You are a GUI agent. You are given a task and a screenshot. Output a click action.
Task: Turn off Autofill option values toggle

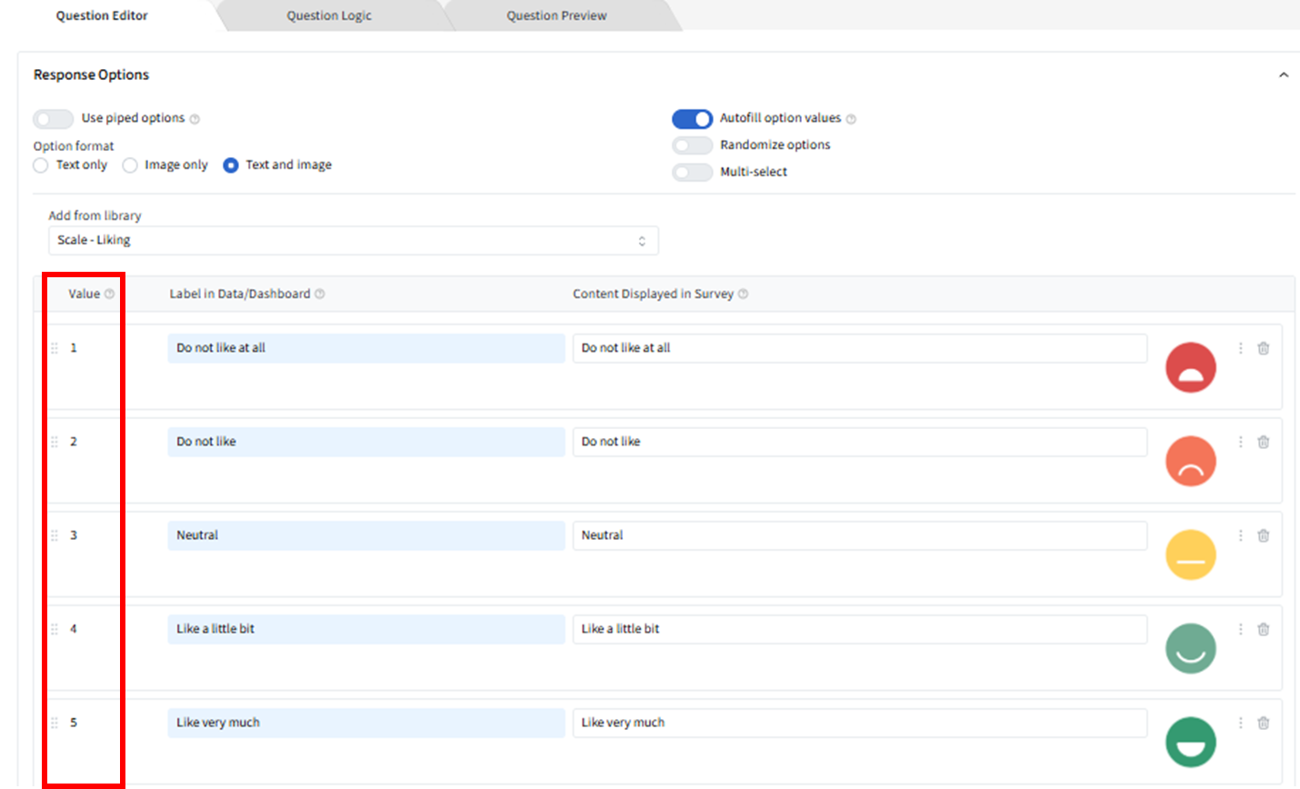tap(692, 119)
